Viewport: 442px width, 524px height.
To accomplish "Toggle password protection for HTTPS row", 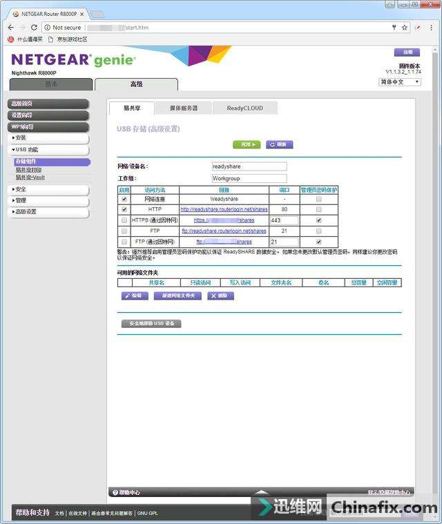I will tap(319, 220).
